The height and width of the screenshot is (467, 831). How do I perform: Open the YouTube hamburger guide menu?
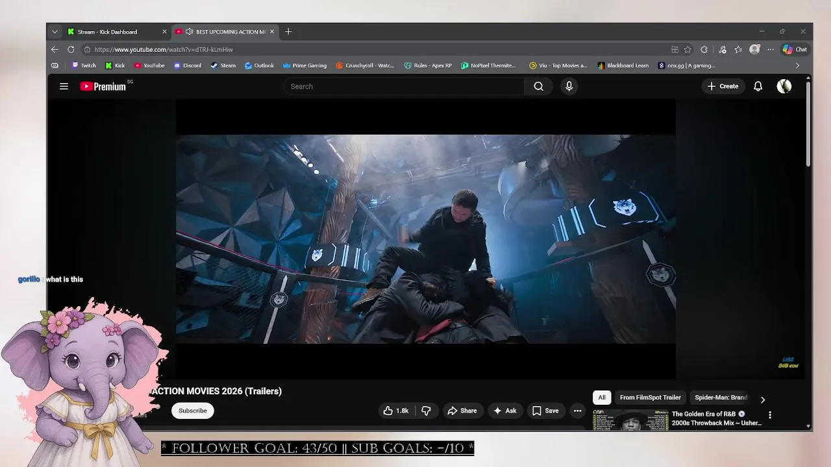click(x=64, y=86)
